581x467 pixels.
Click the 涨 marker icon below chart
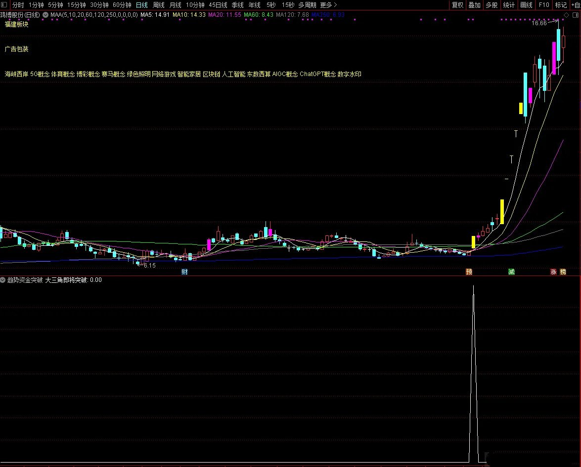pos(553,272)
